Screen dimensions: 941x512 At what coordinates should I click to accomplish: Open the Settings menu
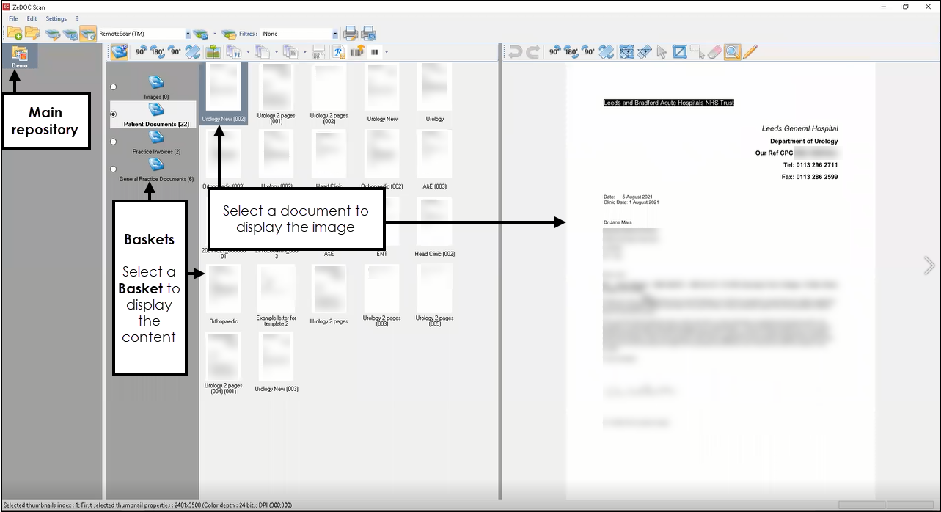click(56, 18)
